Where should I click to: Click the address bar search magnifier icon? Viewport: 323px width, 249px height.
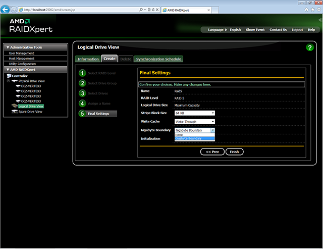tap(141, 10)
